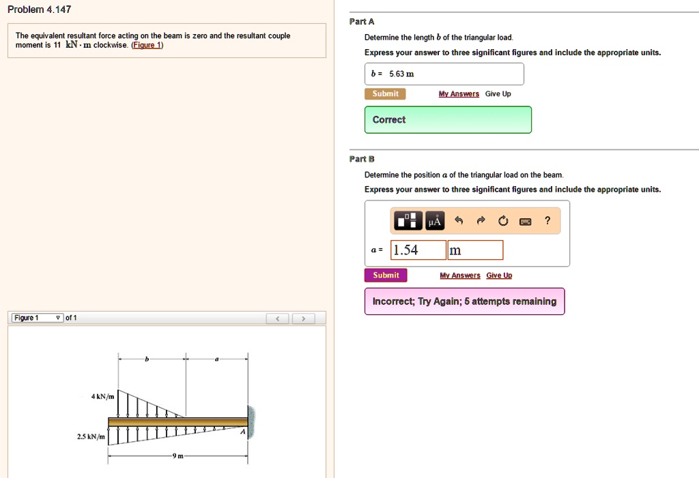View My Answers for Part A
699x478 pixels.
coord(459,93)
